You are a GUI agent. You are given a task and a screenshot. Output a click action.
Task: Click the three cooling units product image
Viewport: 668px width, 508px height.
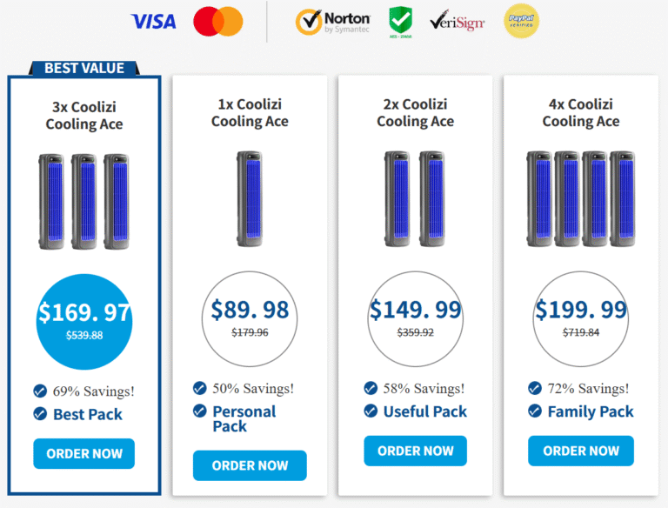(x=83, y=202)
